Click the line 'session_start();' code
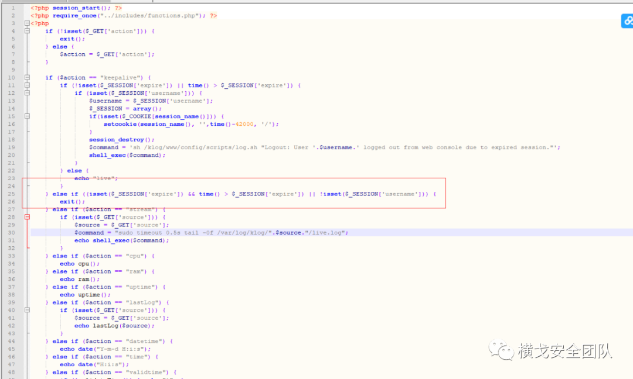633x379 pixels. [x=76, y=8]
